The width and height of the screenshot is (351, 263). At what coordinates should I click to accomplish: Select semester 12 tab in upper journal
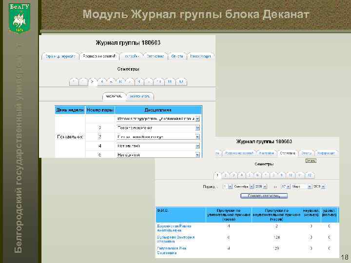coord(181,82)
